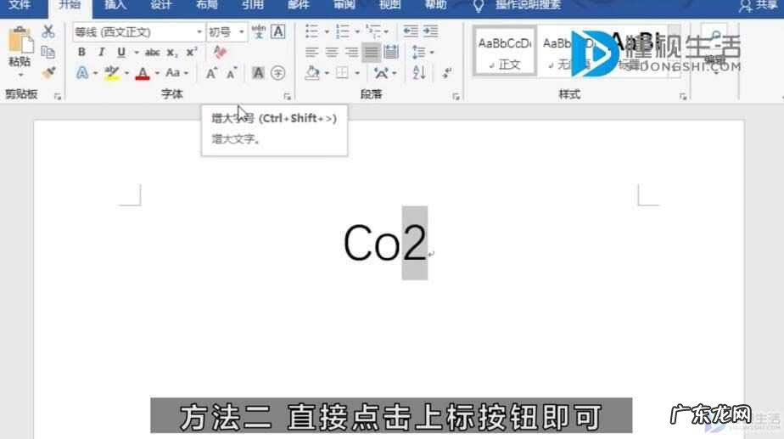Click the 共享 Share button

[x=759, y=5]
